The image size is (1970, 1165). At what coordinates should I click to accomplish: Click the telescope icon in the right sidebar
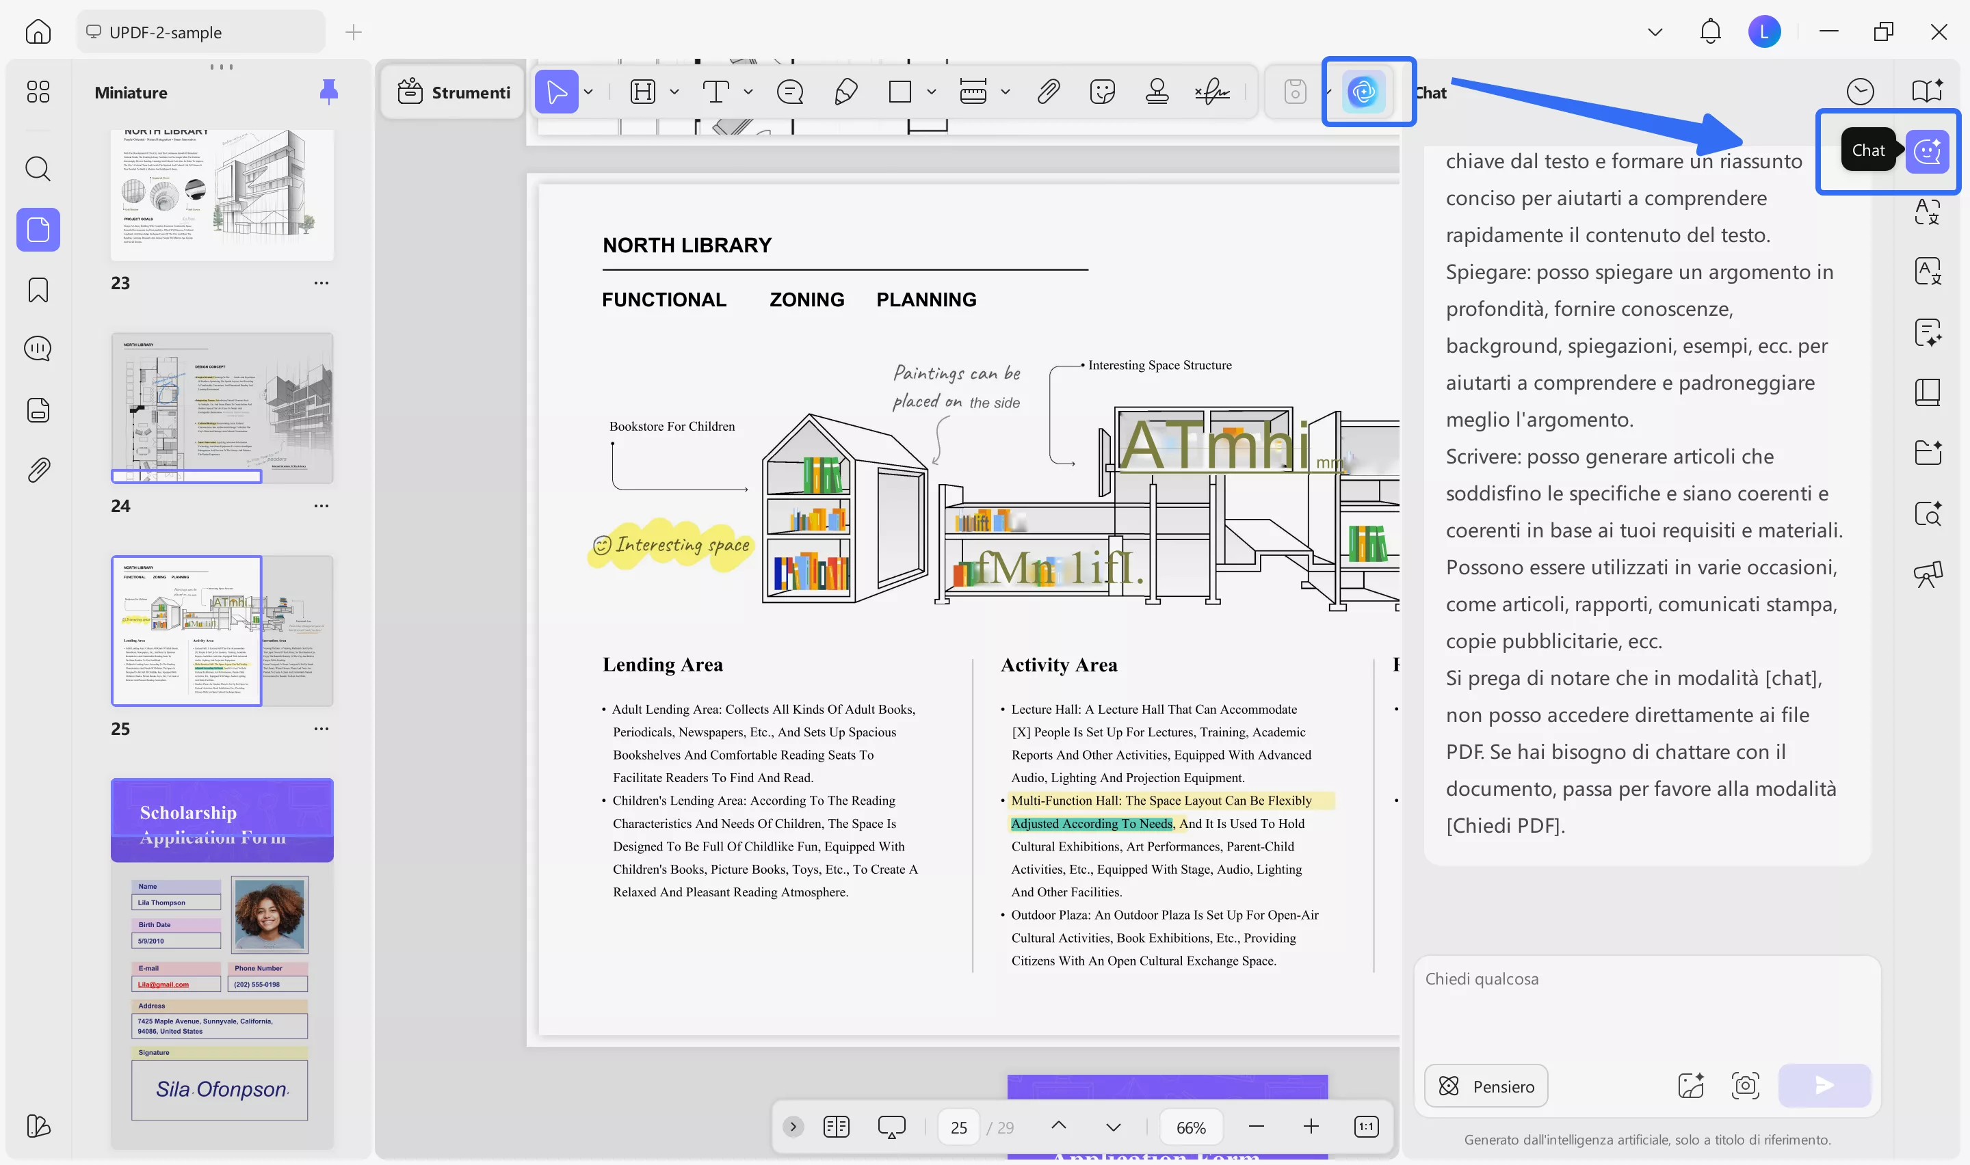[1928, 575]
